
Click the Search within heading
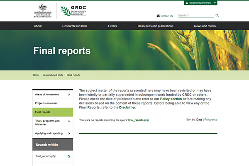tap(46, 145)
